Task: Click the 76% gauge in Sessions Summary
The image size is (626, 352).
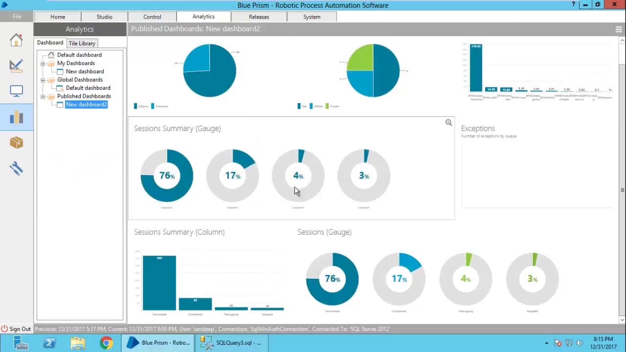Action: (167, 176)
